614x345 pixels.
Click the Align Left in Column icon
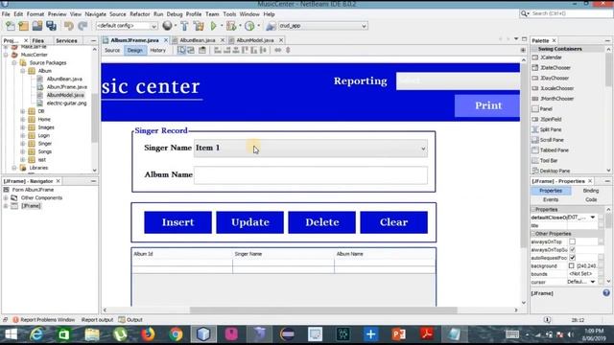click(x=218, y=50)
